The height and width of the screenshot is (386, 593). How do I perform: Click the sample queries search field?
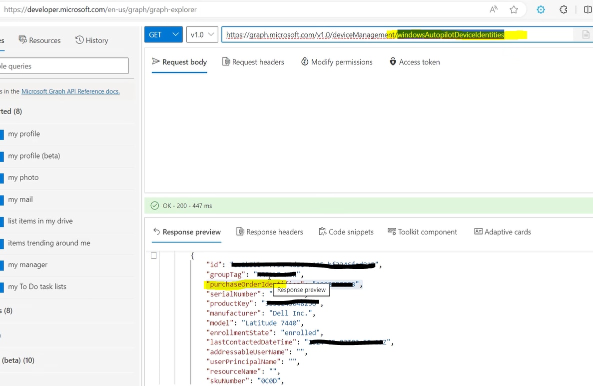click(x=64, y=65)
